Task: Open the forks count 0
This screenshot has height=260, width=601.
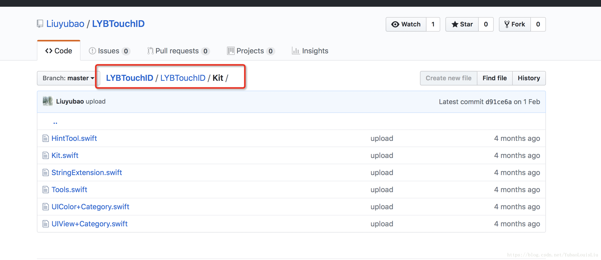Action: point(538,24)
